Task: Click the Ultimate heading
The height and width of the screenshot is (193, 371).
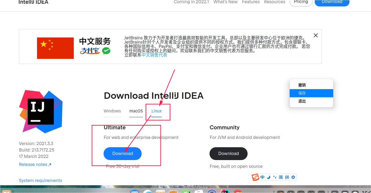Action: [115, 127]
